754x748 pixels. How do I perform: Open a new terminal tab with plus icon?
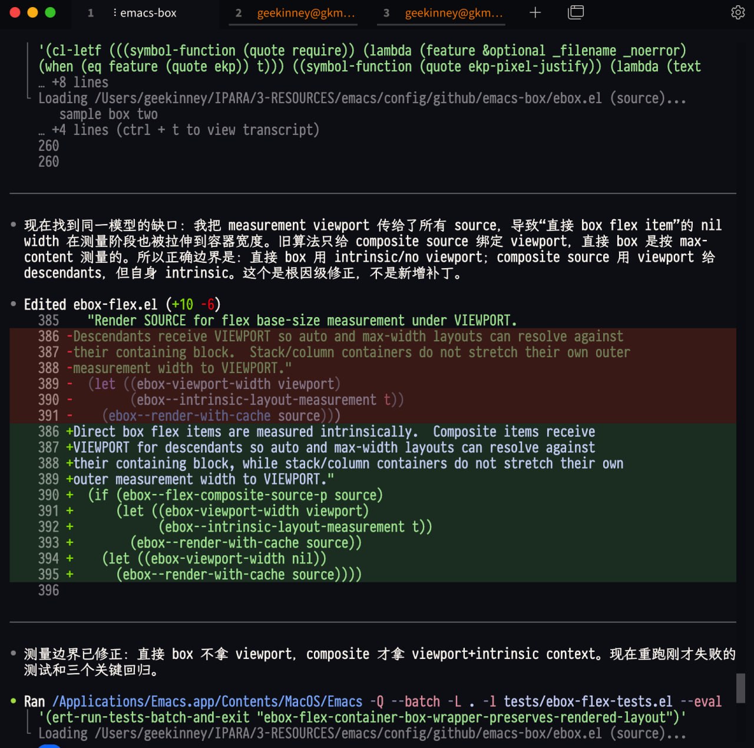[535, 12]
